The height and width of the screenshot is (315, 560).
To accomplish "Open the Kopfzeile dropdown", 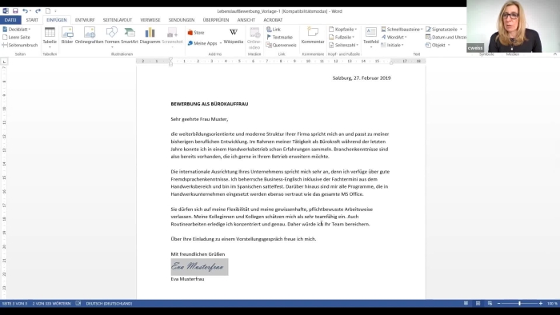I will pyautogui.click(x=342, y=30).
